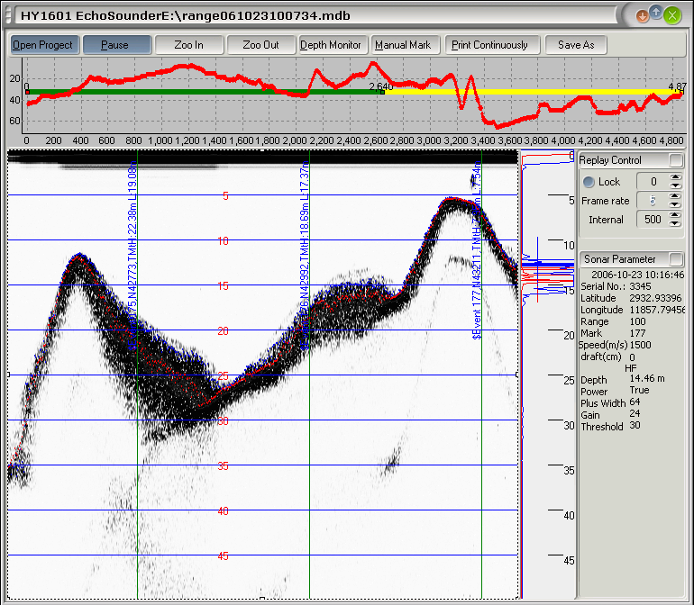This screenshot has height=605, width=694.
Task: Increase the Frame rate value
Action: point(675,197)
